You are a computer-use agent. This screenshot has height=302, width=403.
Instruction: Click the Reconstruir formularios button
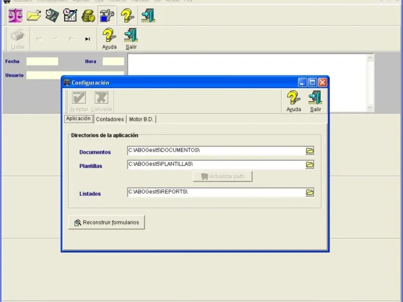106,222
